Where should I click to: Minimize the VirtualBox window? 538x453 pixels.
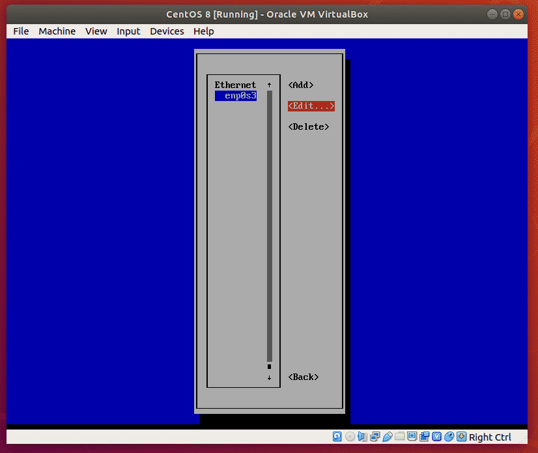coord(492,14)
